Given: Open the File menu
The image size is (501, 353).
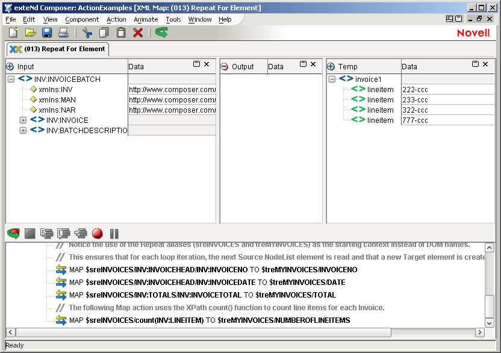Looking at the screenshot, I should (x=11, y=19).
